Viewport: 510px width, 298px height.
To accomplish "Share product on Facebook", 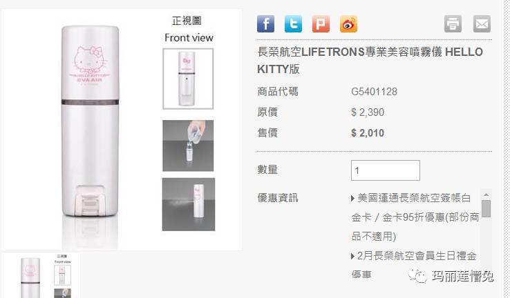I will (265, 23).
